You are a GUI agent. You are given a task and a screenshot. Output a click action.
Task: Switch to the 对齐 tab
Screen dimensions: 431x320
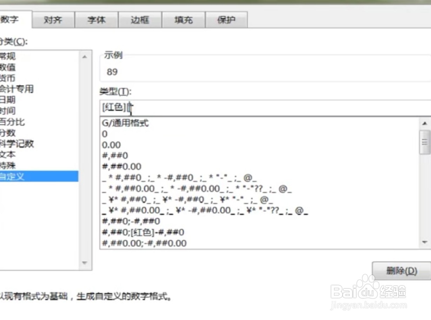pyautogui.click(x=53, y=20)
